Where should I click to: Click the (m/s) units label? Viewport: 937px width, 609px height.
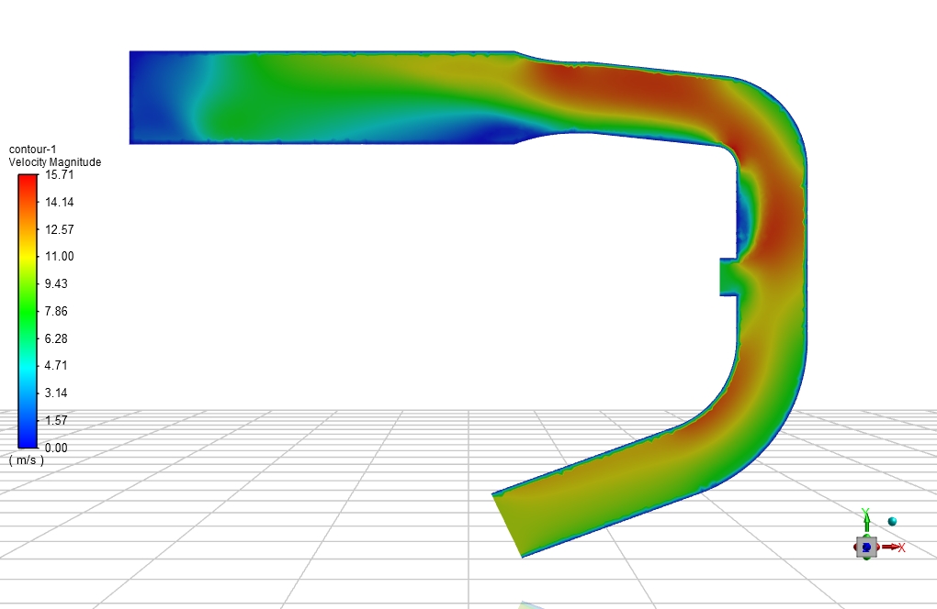click(x=27, y=460)
